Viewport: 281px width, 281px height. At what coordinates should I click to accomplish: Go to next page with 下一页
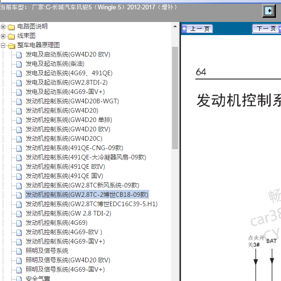tap(267, 29)
